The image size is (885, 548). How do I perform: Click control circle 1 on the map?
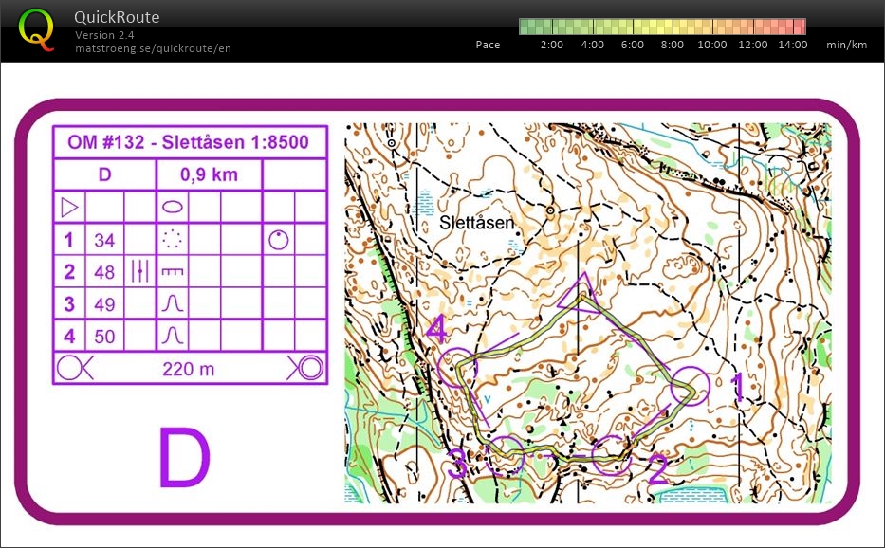point(691,383)
